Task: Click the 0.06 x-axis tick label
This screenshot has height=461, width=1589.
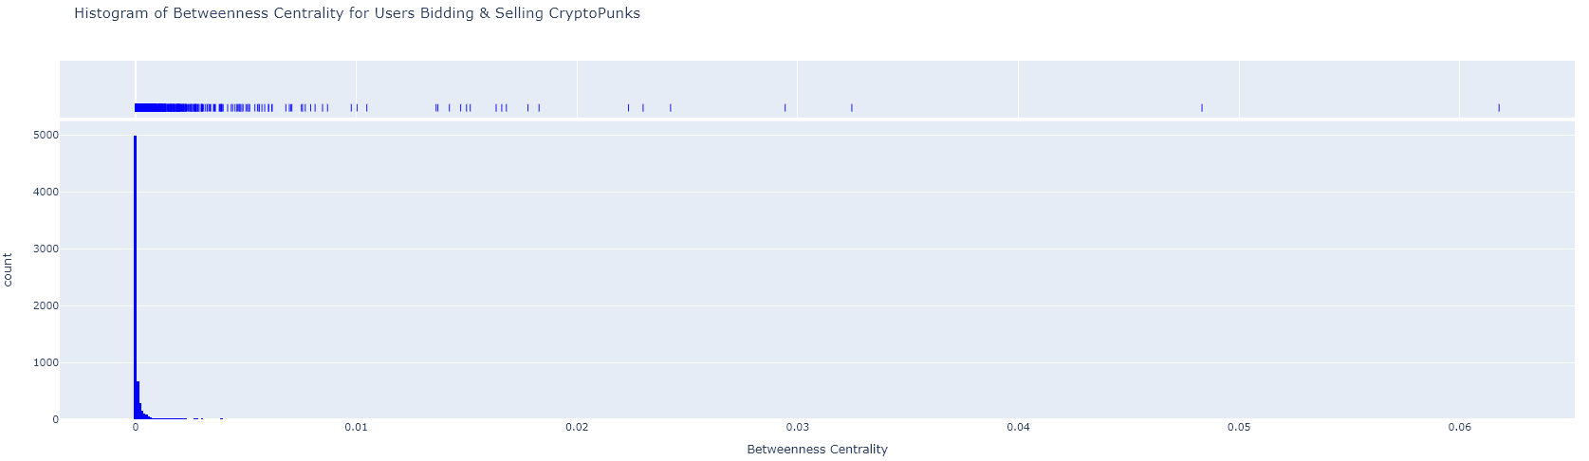Action: (x=1459, y=427)
